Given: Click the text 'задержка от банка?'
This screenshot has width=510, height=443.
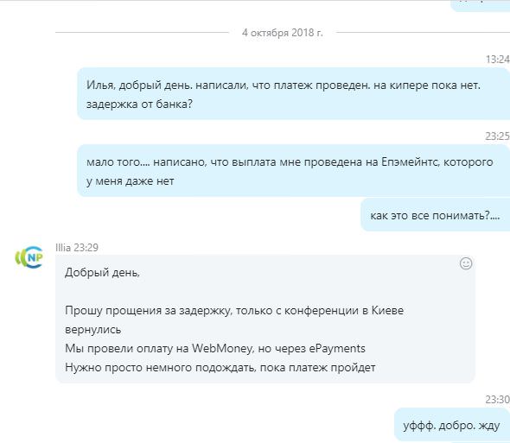Looking at the screenshot, I should point(139,104).
